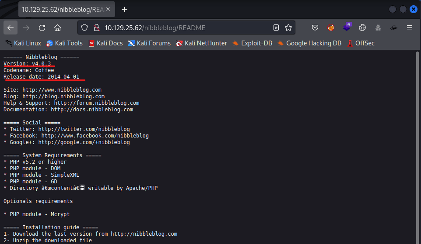Viewport: 421px width, 244px height.
Task: Click the 'PHP module - GD' line
Action: pyautogui.click(x=30, y=181)
